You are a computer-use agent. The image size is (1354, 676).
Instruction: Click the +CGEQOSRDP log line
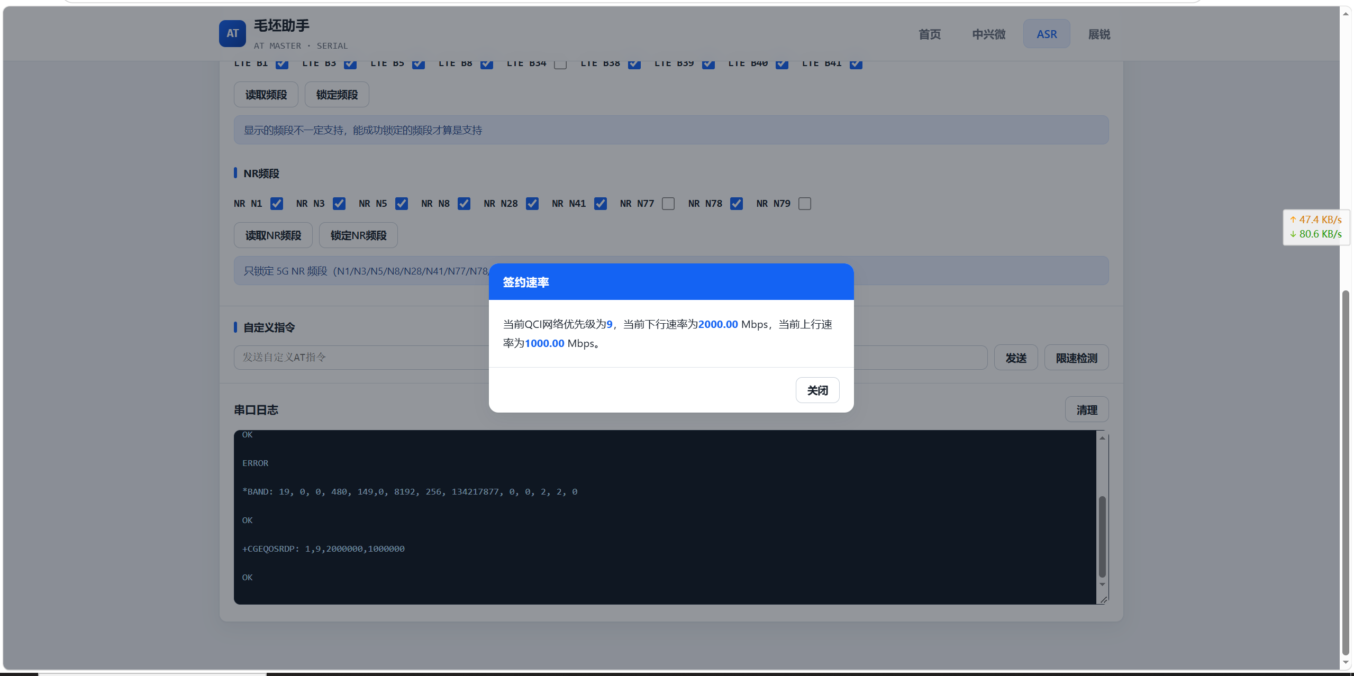pyautogui.click(x=323, y=549)
